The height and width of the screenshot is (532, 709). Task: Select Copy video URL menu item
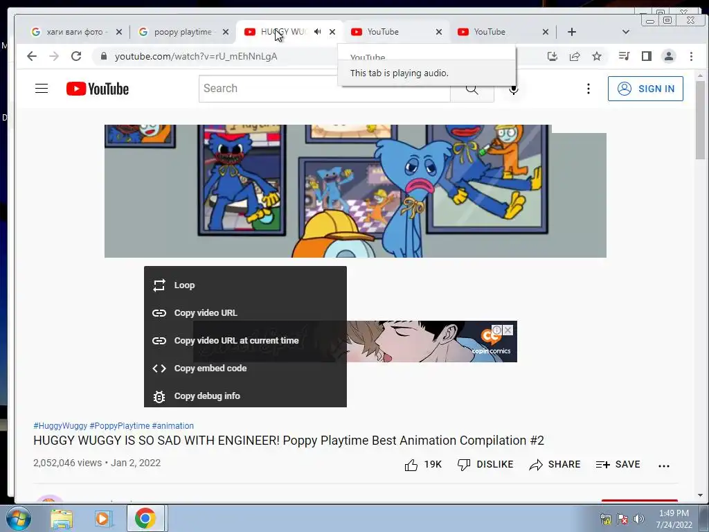(245, 312)
